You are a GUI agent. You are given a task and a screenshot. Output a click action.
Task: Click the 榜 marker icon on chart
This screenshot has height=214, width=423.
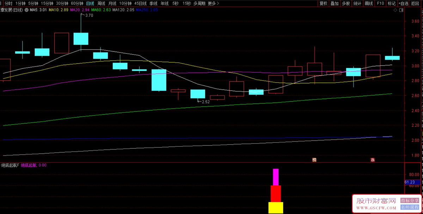pos(314,160)
